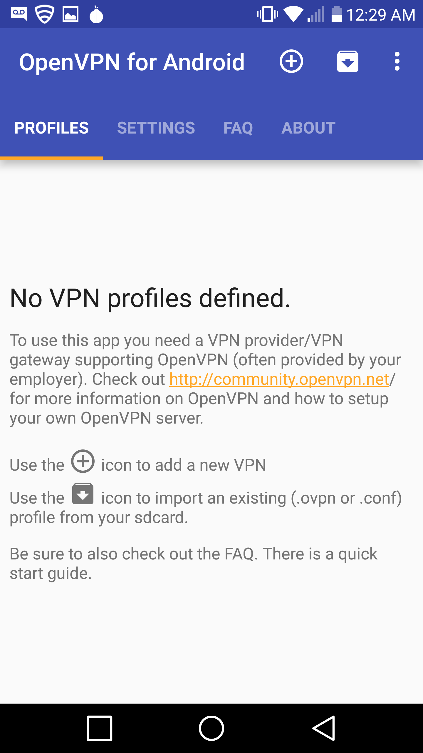Tap the picture notification status icon
The height and width of the screenshot is (753, 423).
click(70, 14)
